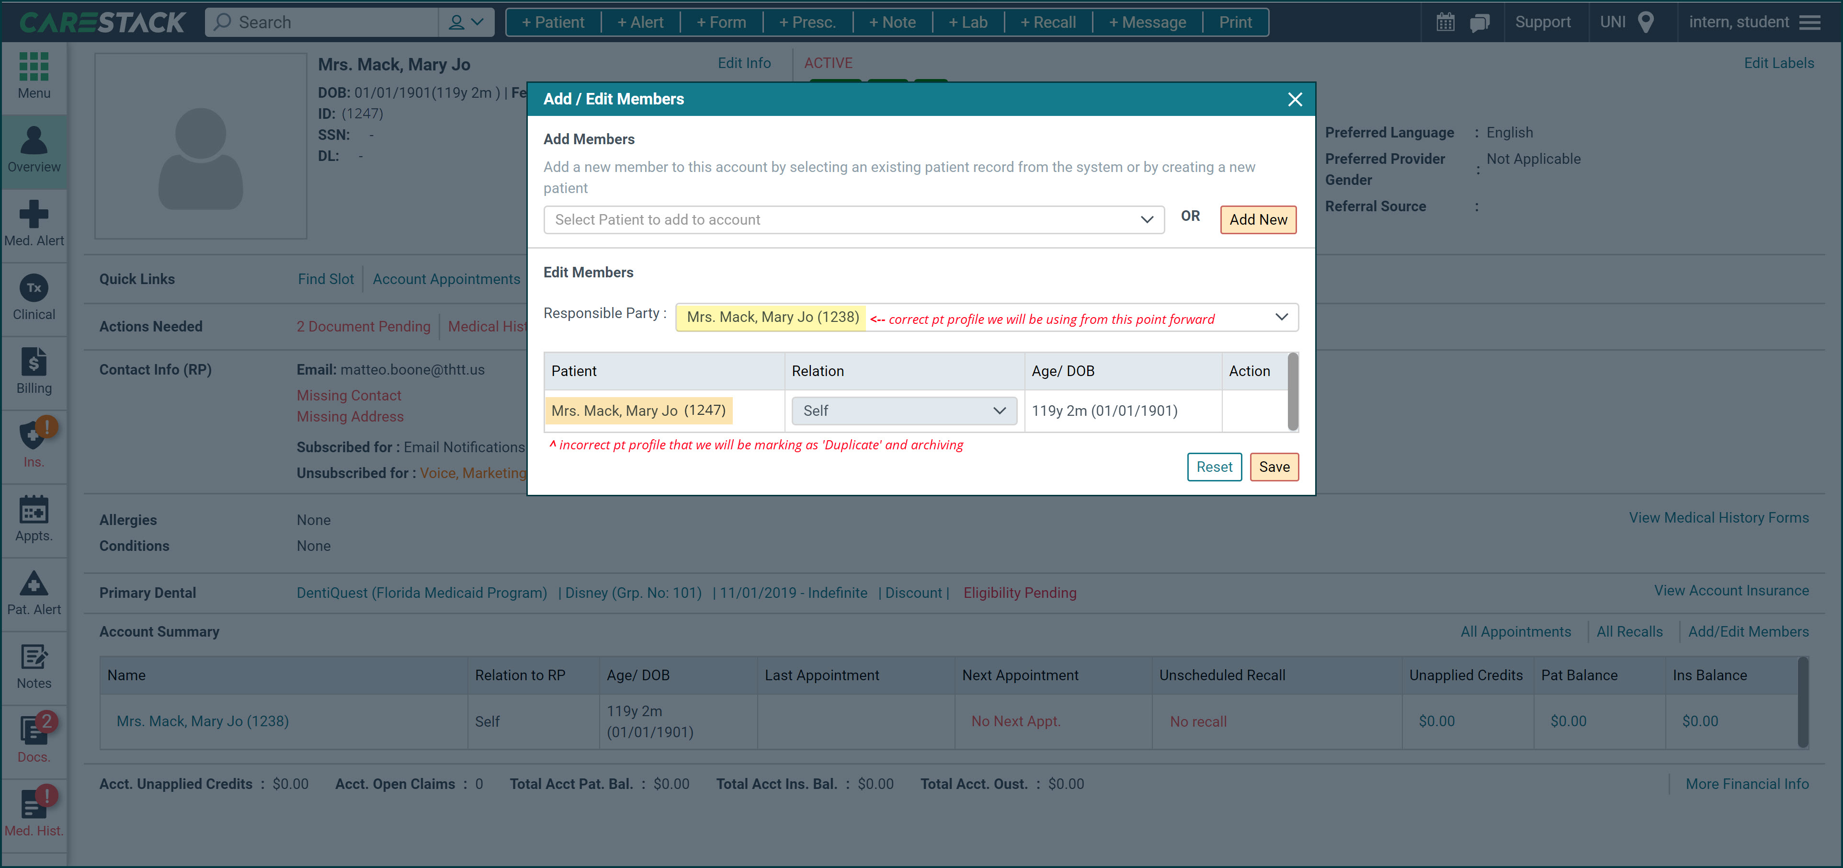Click the Reset button in dialog
The width and height of the screenshot is (1843, 868).
[1214, 467]
